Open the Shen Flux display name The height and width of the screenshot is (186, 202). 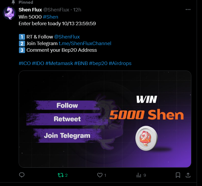pos(30,10)
